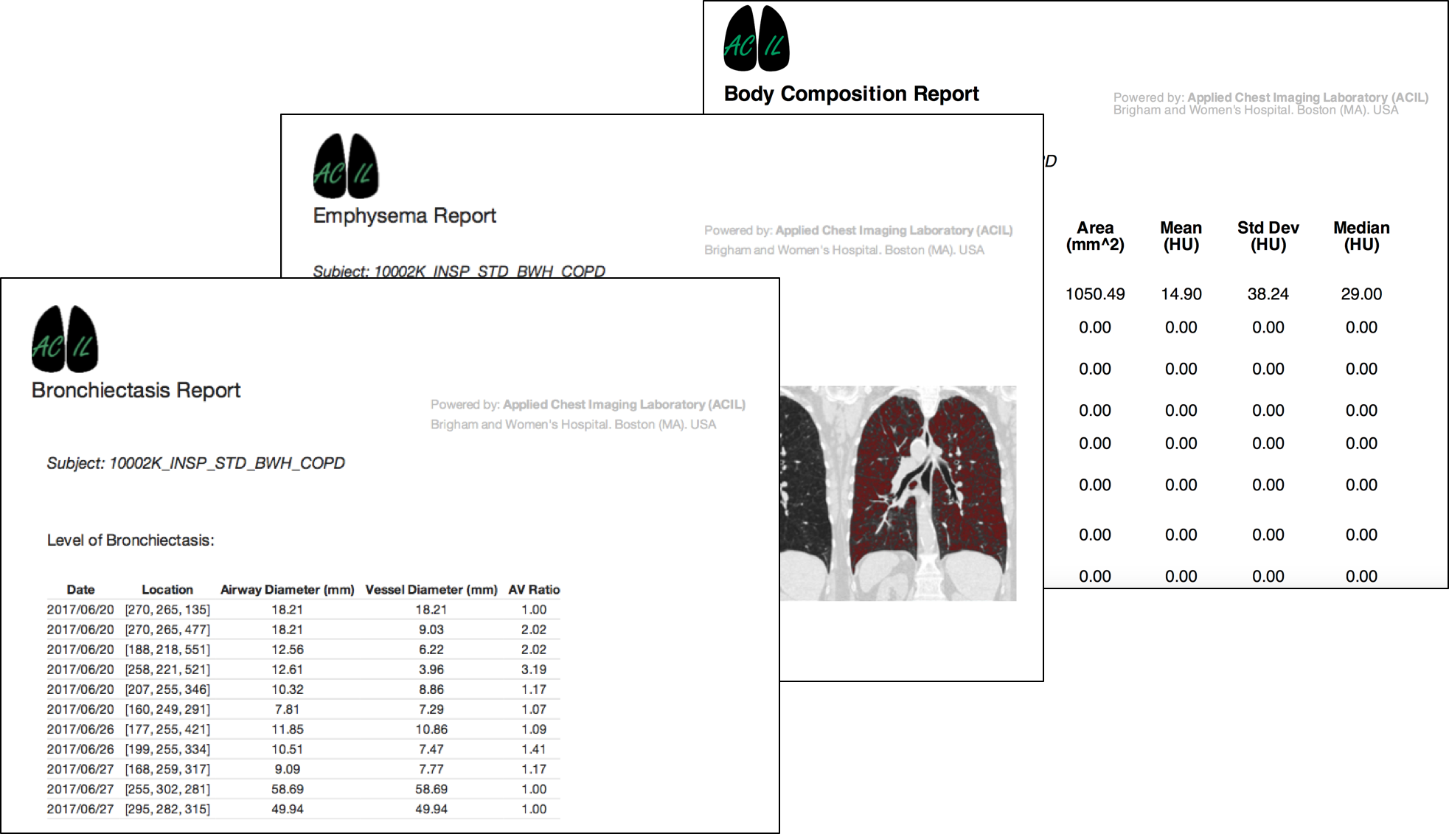
Task: Select the Mean (HU) column header
Action: [1181, 236]
